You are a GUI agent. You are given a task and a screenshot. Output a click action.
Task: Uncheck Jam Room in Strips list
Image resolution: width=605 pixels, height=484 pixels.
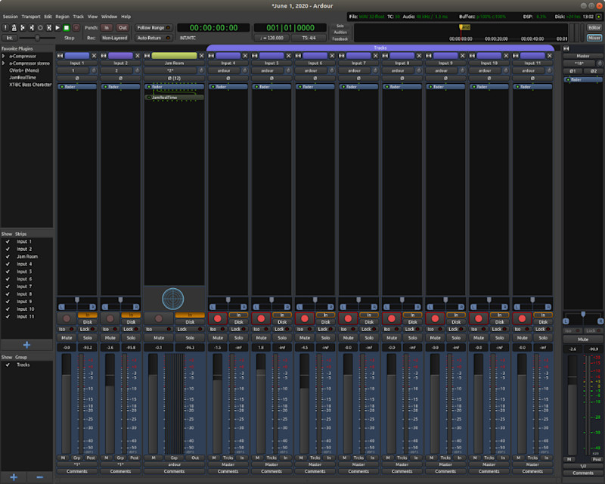click(8, 256)
